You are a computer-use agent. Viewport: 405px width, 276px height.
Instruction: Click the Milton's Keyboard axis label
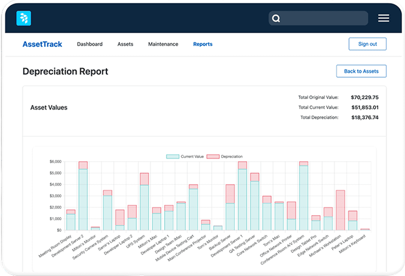pyautogui.click(x=352, y=244)
